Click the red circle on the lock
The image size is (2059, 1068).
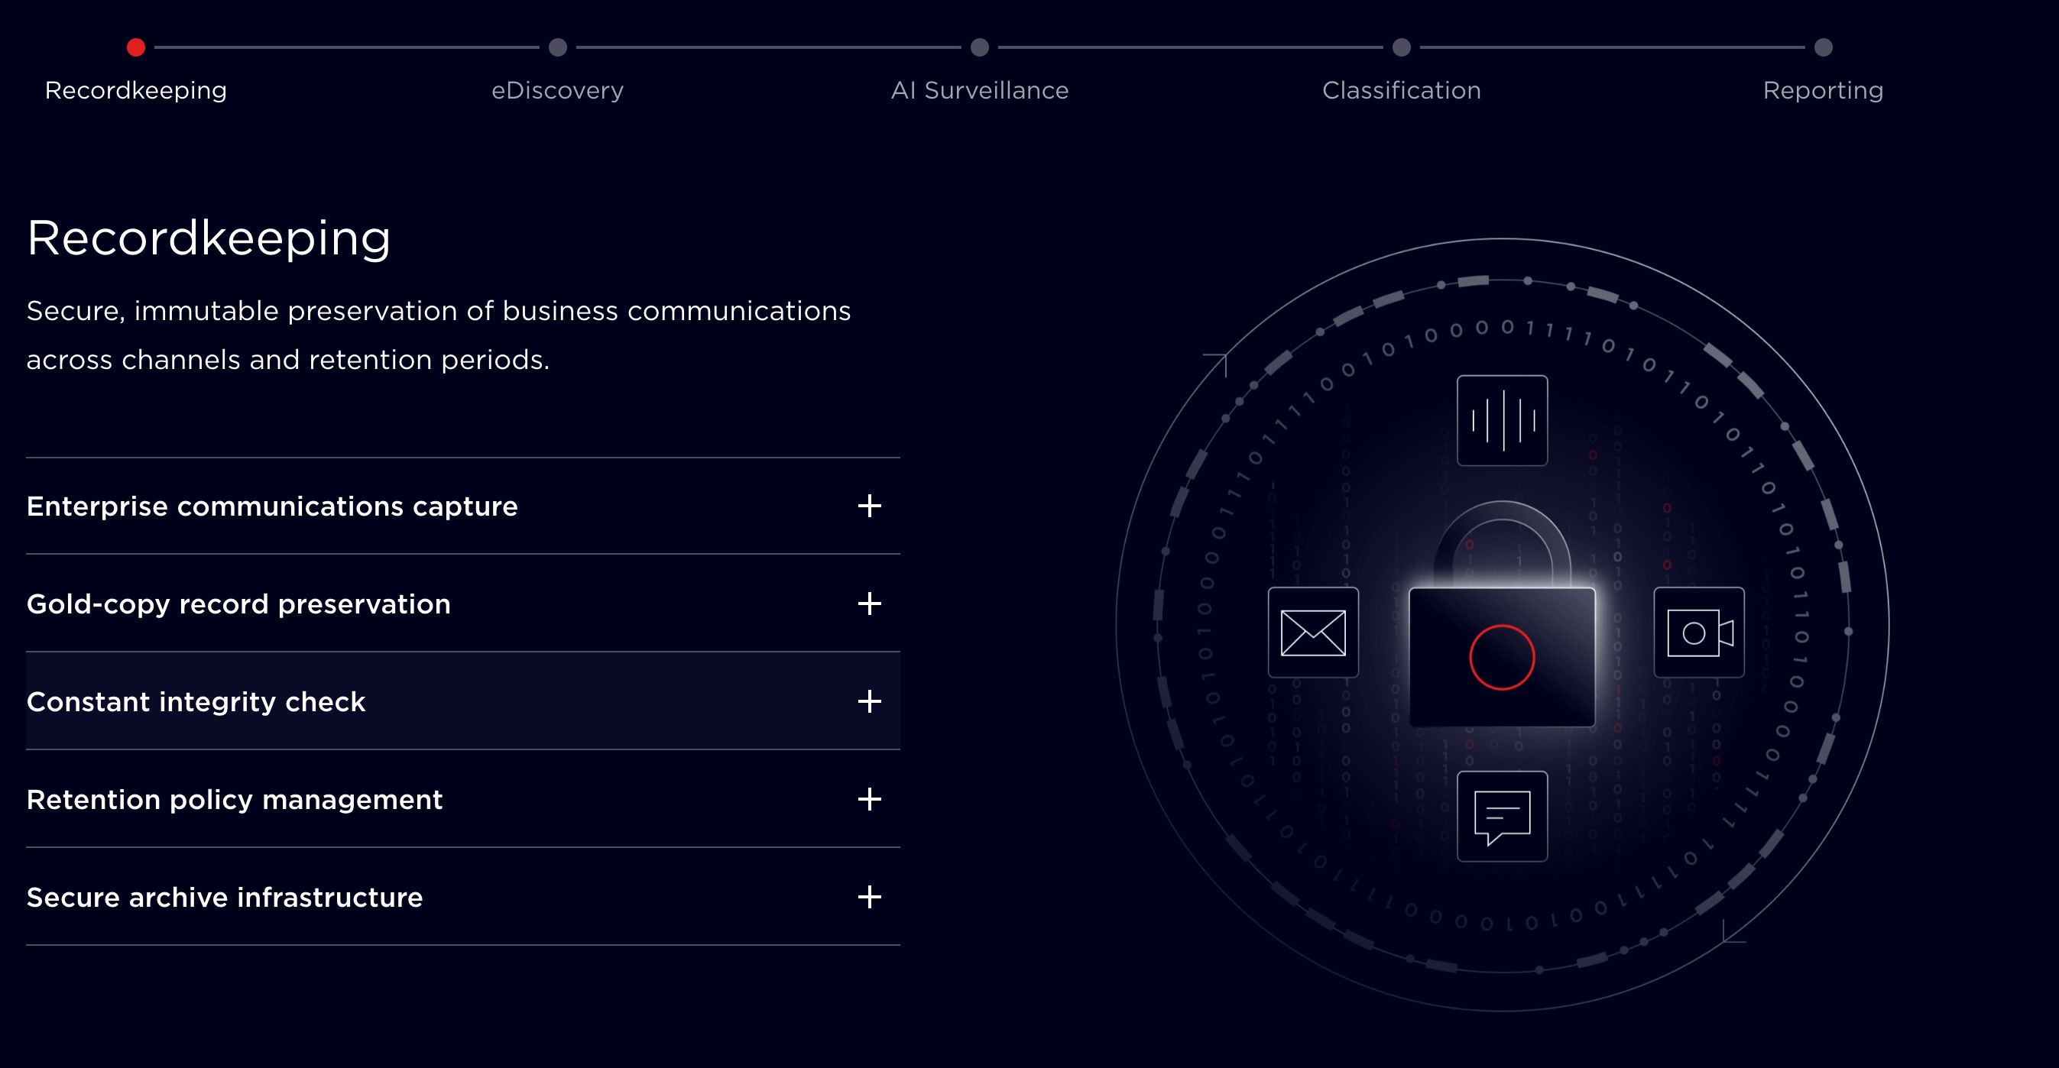[1502, 657]
